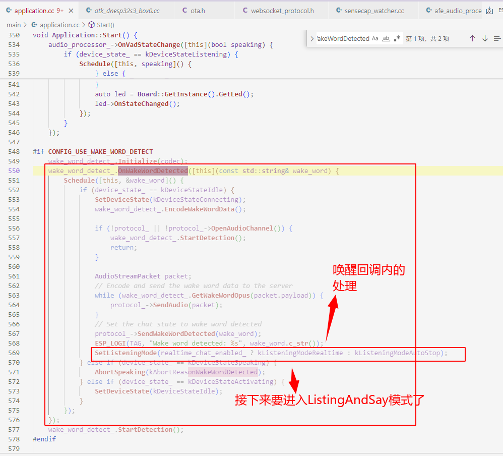The height and width of the screenshot is (456, 503).
Task: Click line number 569 in gutter
Action: click(14, 353)
